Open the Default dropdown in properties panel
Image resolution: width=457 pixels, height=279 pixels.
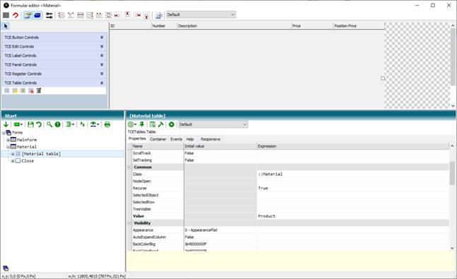click(x=213, y=124)
